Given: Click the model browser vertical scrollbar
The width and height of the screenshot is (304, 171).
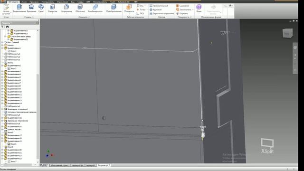Looking at the screenshot, I should (38, 116).
